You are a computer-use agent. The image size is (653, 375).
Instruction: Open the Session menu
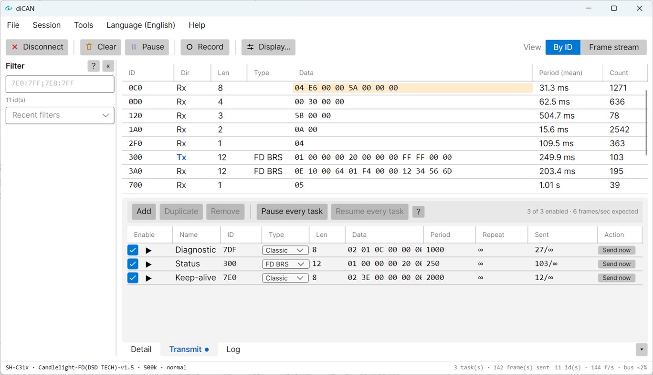[47, 25]
